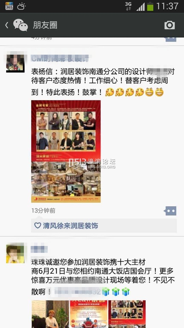The image size is (184, 328).
Task: Open the red designer poster image
Action: 66,151
